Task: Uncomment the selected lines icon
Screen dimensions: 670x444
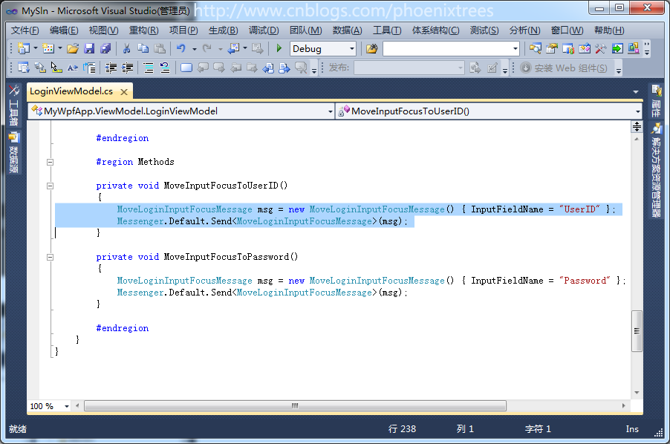Action: coord(165,68)
